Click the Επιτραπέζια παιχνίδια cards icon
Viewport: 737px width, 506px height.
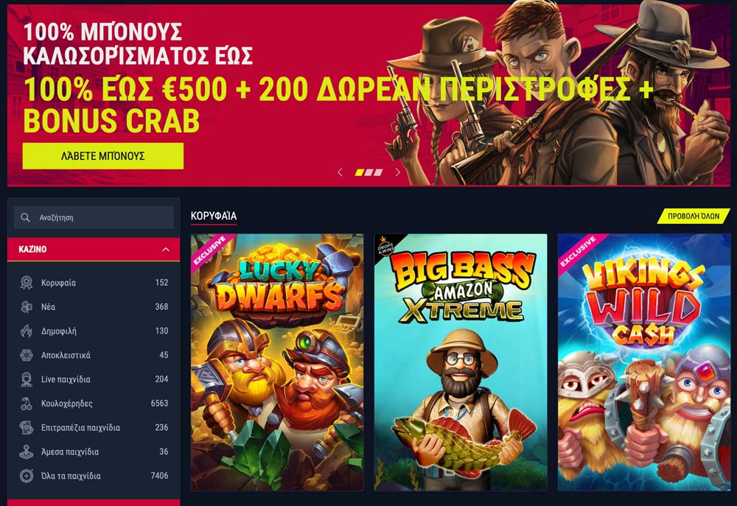(27, 427)
